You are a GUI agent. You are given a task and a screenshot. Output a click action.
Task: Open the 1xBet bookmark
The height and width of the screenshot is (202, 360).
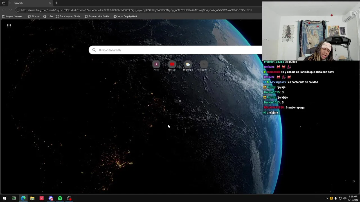pos(48,16)
